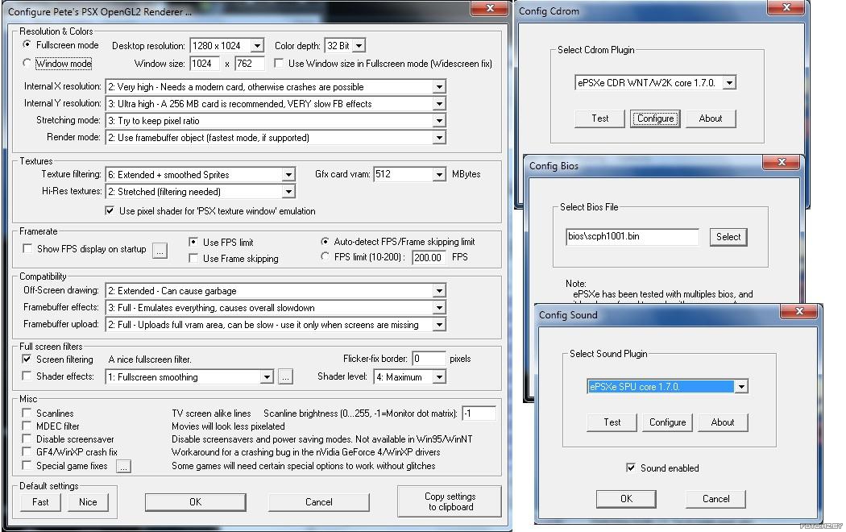Click the Flicker-fix border field
The width and height of the screenshot is (846, 532).
point(429,359)
